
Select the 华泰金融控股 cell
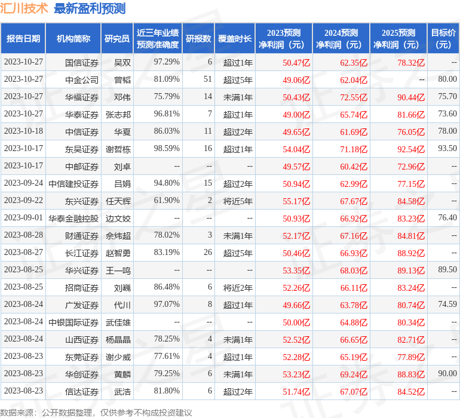pos(73,218)
